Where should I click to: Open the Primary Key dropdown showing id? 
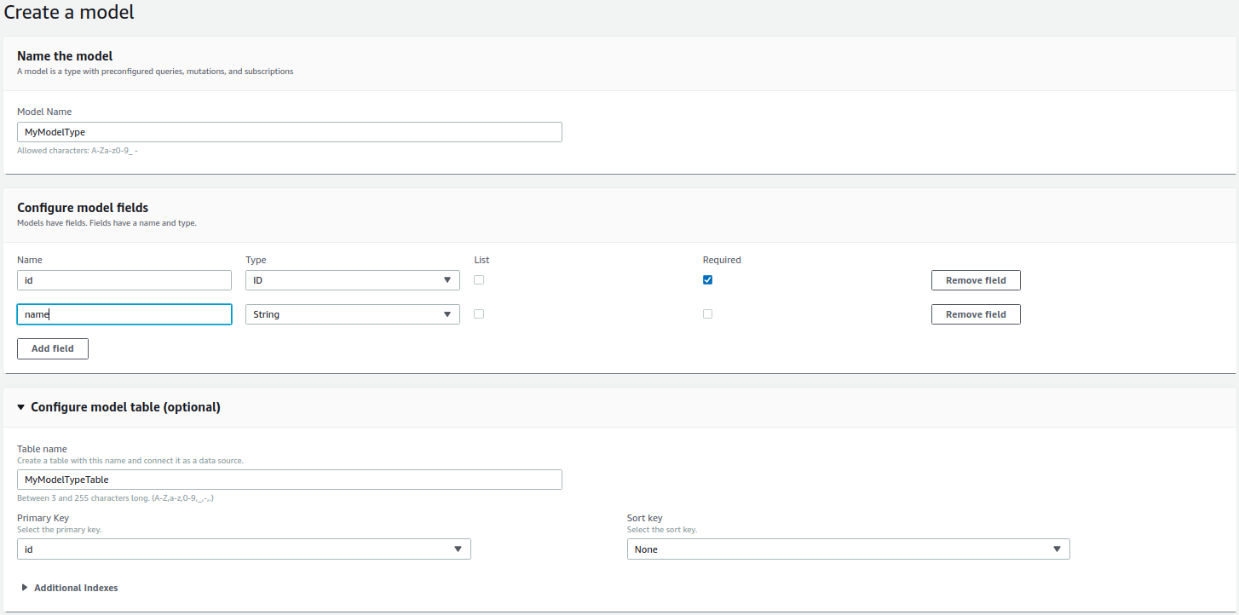[244, 549]
